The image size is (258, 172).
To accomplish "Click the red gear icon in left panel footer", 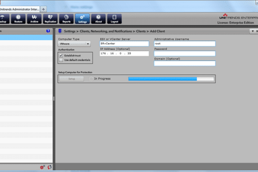I will click(42, 167).
